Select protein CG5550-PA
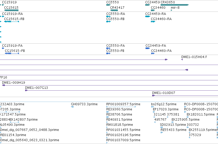218x144 pixels. point(108,48)
